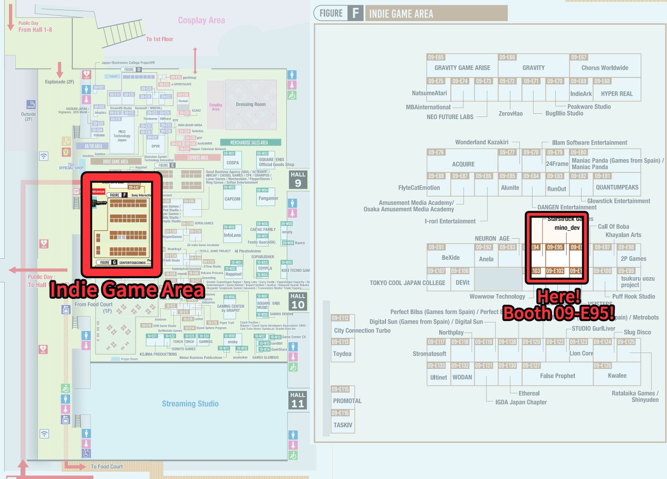Click the mino_dev booth label

567,228
